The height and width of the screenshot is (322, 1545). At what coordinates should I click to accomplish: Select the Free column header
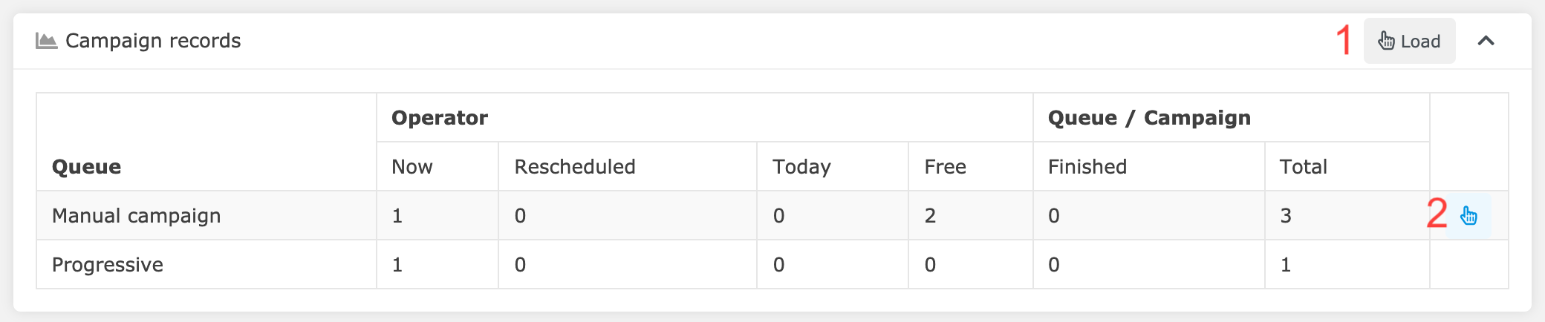click(x=945, y=167)
